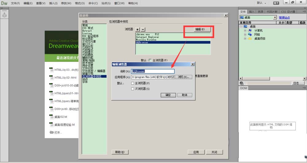This screenshot has width=307, height=163.
Task: Click the remove browser minus icon
Action: pos(143,29)
